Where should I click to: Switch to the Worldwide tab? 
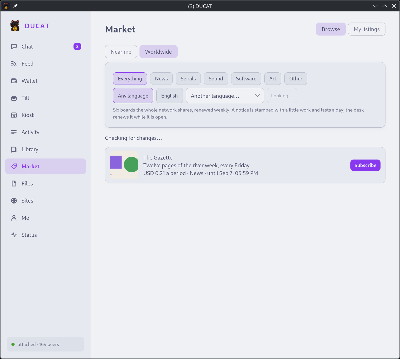[158, 52]
